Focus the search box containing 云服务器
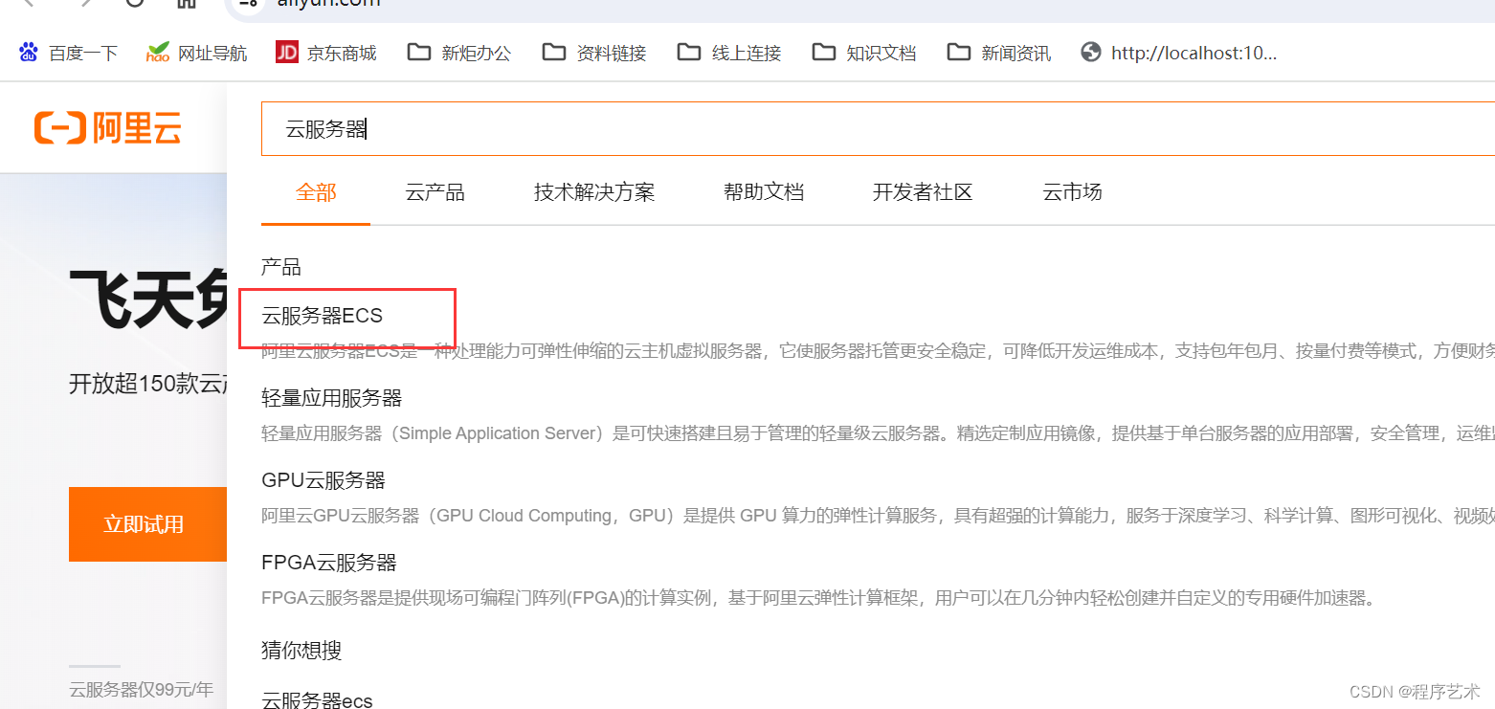 coord(878,129)
